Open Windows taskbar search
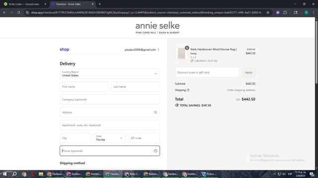The image size is (318, 178). pyautogui.click(x=14, y=174)
